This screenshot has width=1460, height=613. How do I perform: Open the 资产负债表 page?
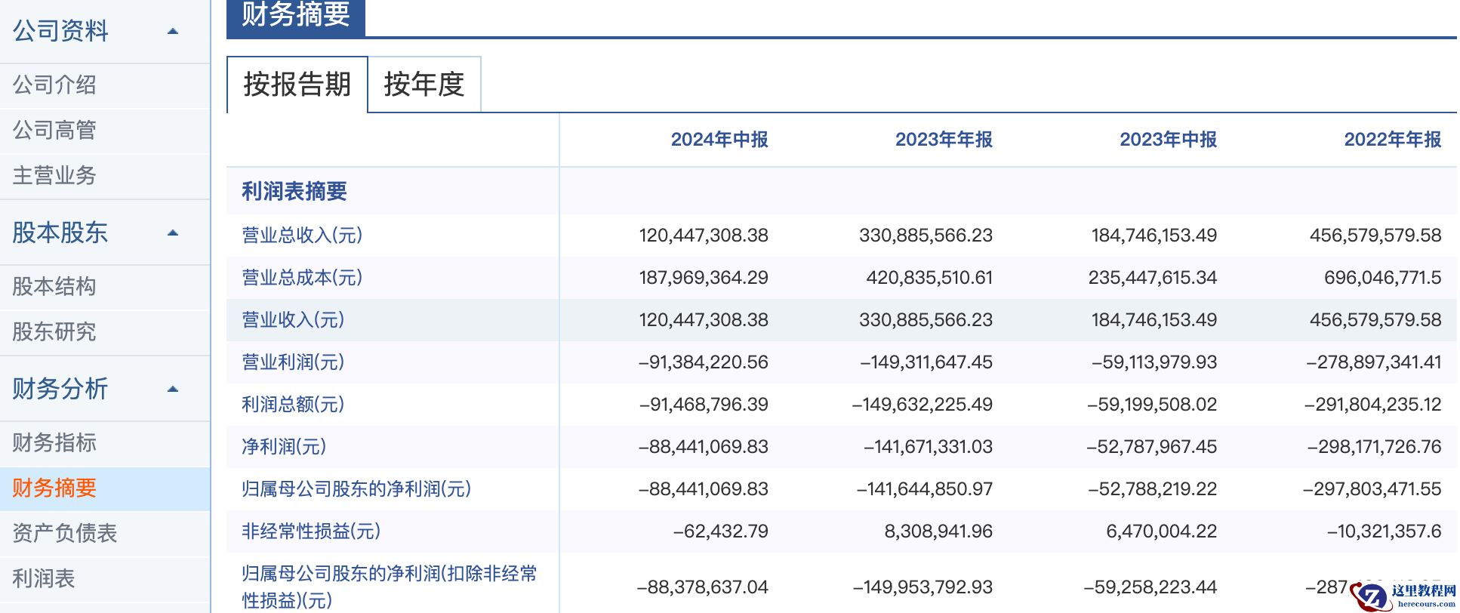[65, 534]
